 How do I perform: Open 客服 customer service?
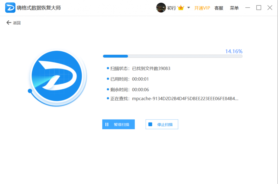[219, 8]
